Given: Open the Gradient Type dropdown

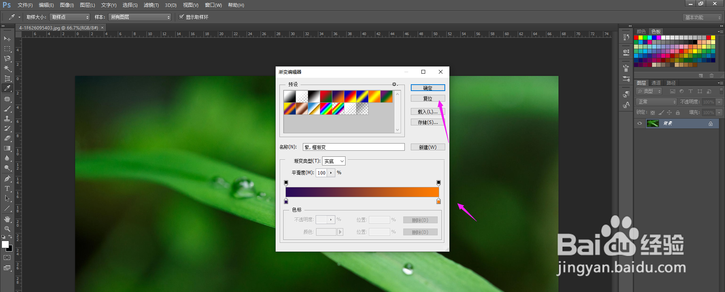Looking at the screenshot, I should coord(334,161).
